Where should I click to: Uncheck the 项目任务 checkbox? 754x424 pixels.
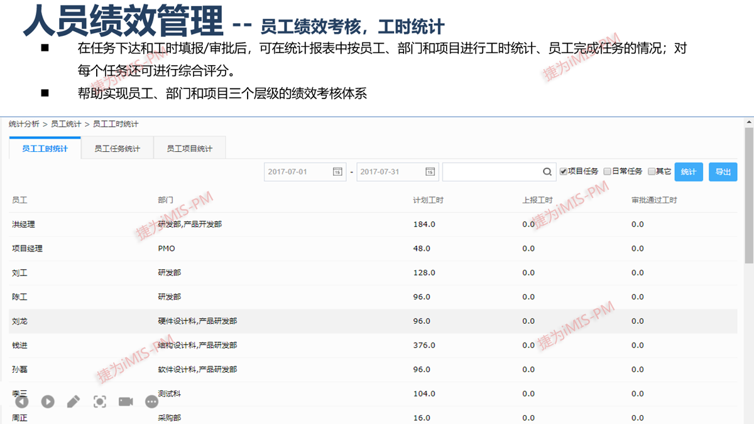coord(564,171)
